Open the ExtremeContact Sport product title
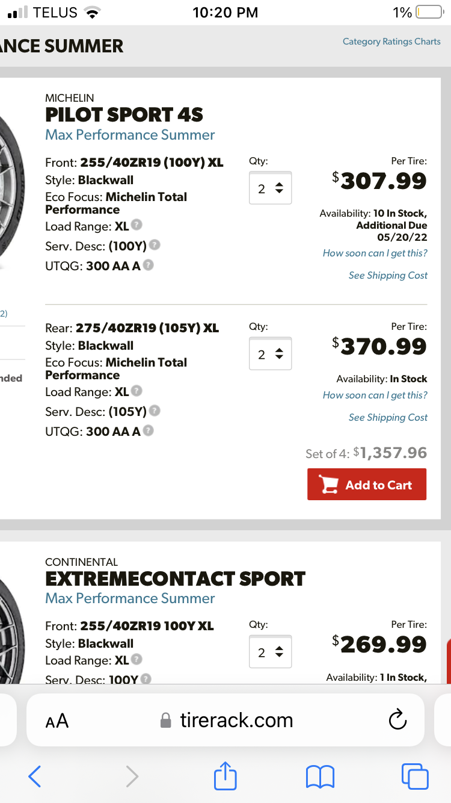 (x=175, y=578)
